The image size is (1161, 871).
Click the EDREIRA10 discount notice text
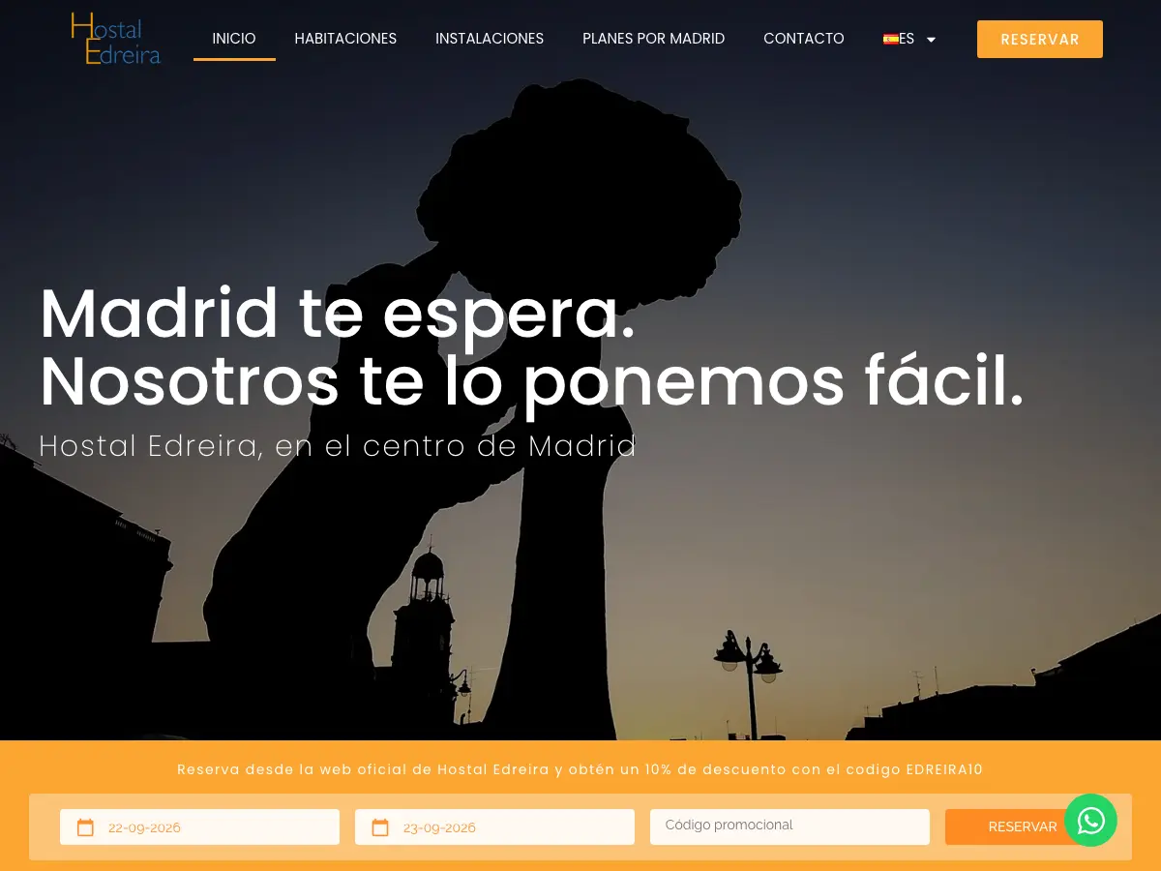point(580,769)
